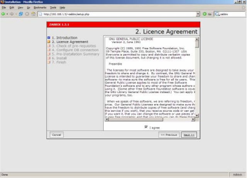Click the Adblock status bar button

click(x=238, y=175)
